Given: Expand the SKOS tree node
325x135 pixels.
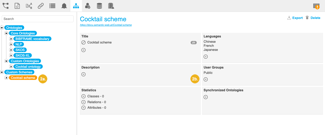Looking at the screenshot, I should point(11,50).
